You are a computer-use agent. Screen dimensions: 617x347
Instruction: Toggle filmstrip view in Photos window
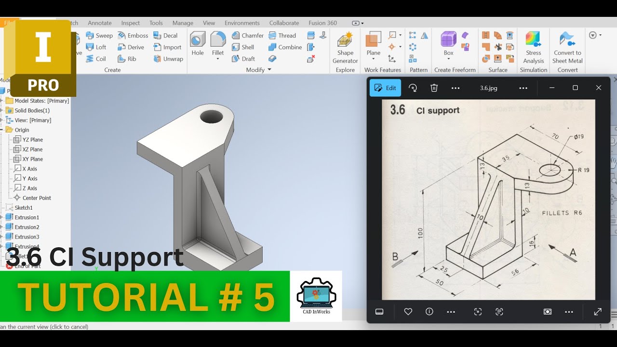(x=379, y=312)
